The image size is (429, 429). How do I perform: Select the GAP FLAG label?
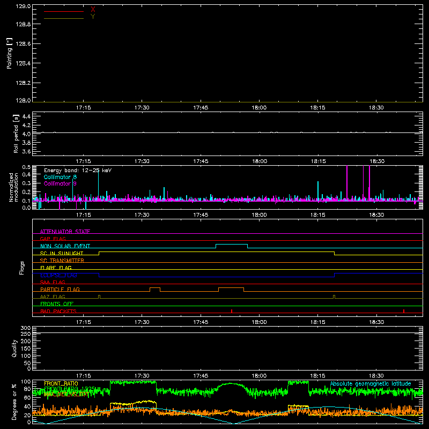tap(53, 239)
